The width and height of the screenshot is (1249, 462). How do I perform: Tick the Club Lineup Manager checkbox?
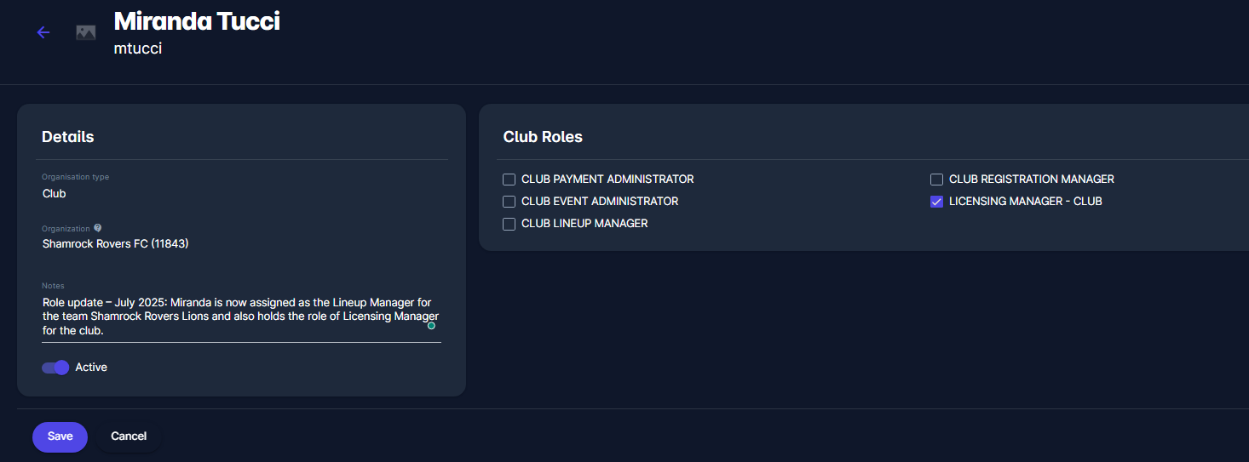coord(509,224)
